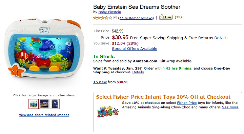Click See more in Fisher-Price promotion

point(230,107)
